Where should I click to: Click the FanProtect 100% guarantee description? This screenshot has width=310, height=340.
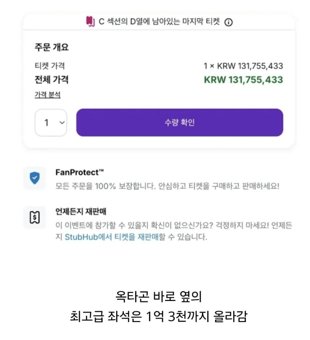pos(167,186)
